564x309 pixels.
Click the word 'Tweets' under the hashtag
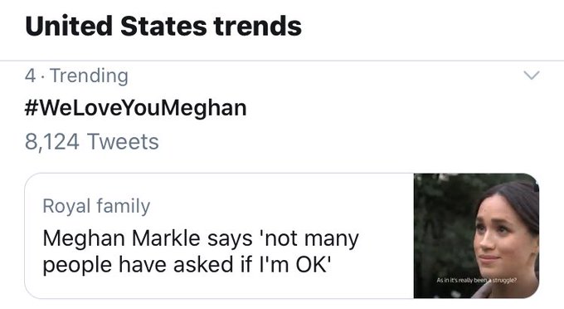point(123,141)
